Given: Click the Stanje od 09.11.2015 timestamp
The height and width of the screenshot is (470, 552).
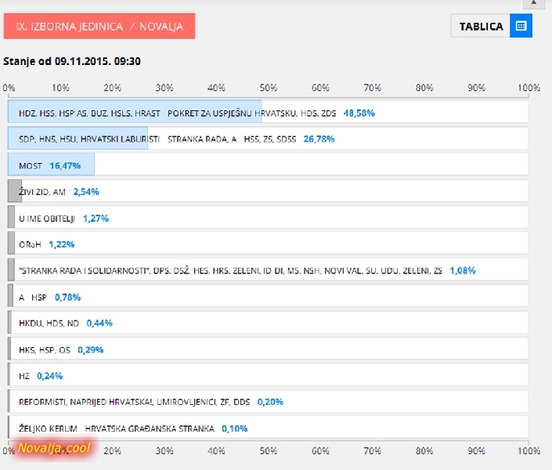Looking at the screenshot, I should [72, 61].
